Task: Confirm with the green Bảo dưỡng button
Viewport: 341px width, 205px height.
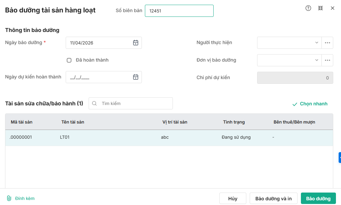Action: coord(318,199)
